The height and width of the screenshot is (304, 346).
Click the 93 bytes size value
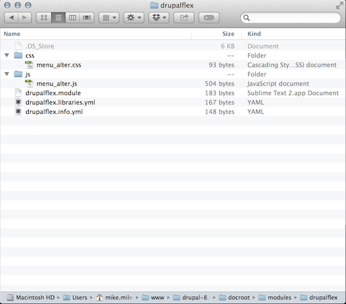pyautogui.click(x=221, y=65)
